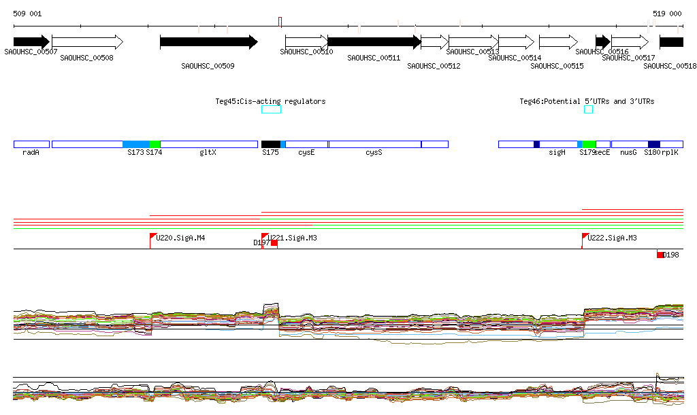Click the cysE segment box
Image resolution: width=697 pixels, height=415 pixels.
coord(307,144)
